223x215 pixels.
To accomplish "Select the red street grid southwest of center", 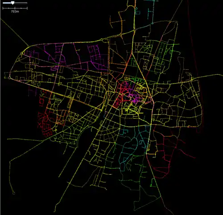I will tap(117, 101).
